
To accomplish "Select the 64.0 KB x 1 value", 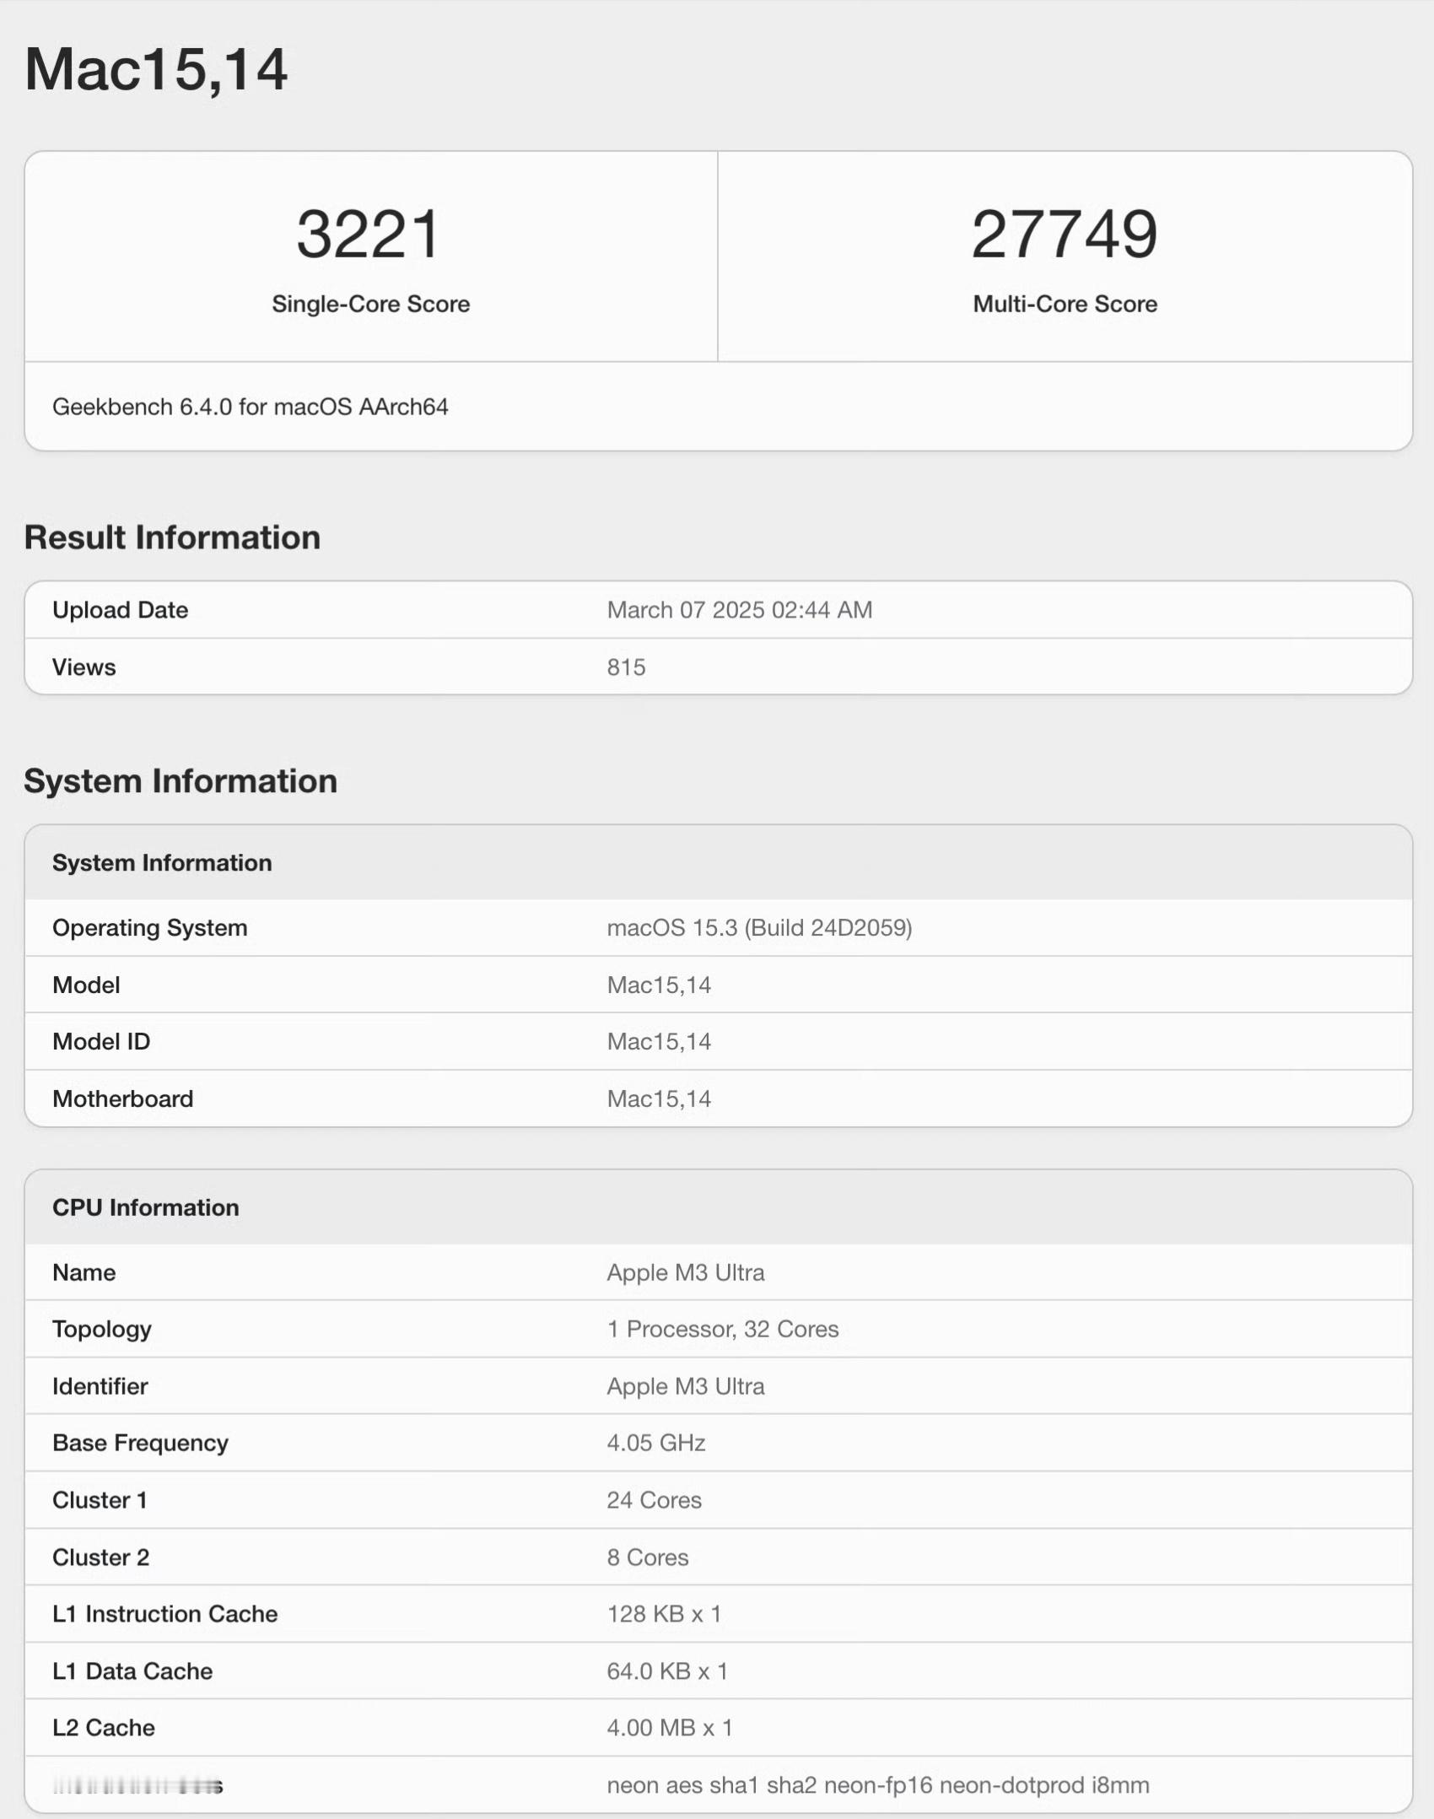I will click(x=667, y=1671).
